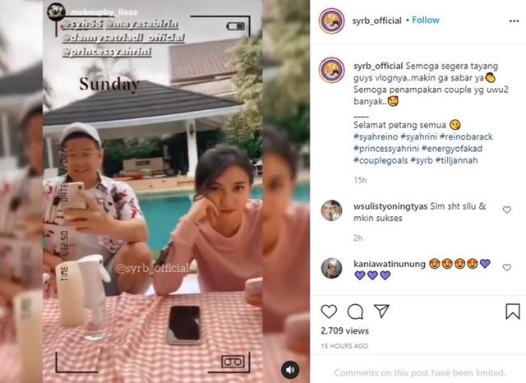Viewport: 526px width, 383px height.
Task: Open the kaniawatinunung username link
Action: 390,264
